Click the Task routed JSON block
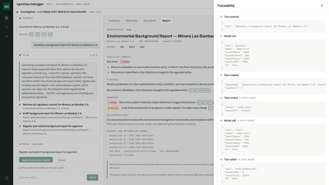Image resolution: width=329 pixels, height=185 pixels. pyautogui.click(x=273, y=109)
